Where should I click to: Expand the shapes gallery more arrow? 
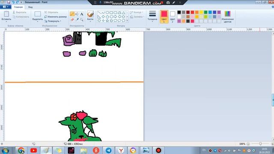point(127,21)
